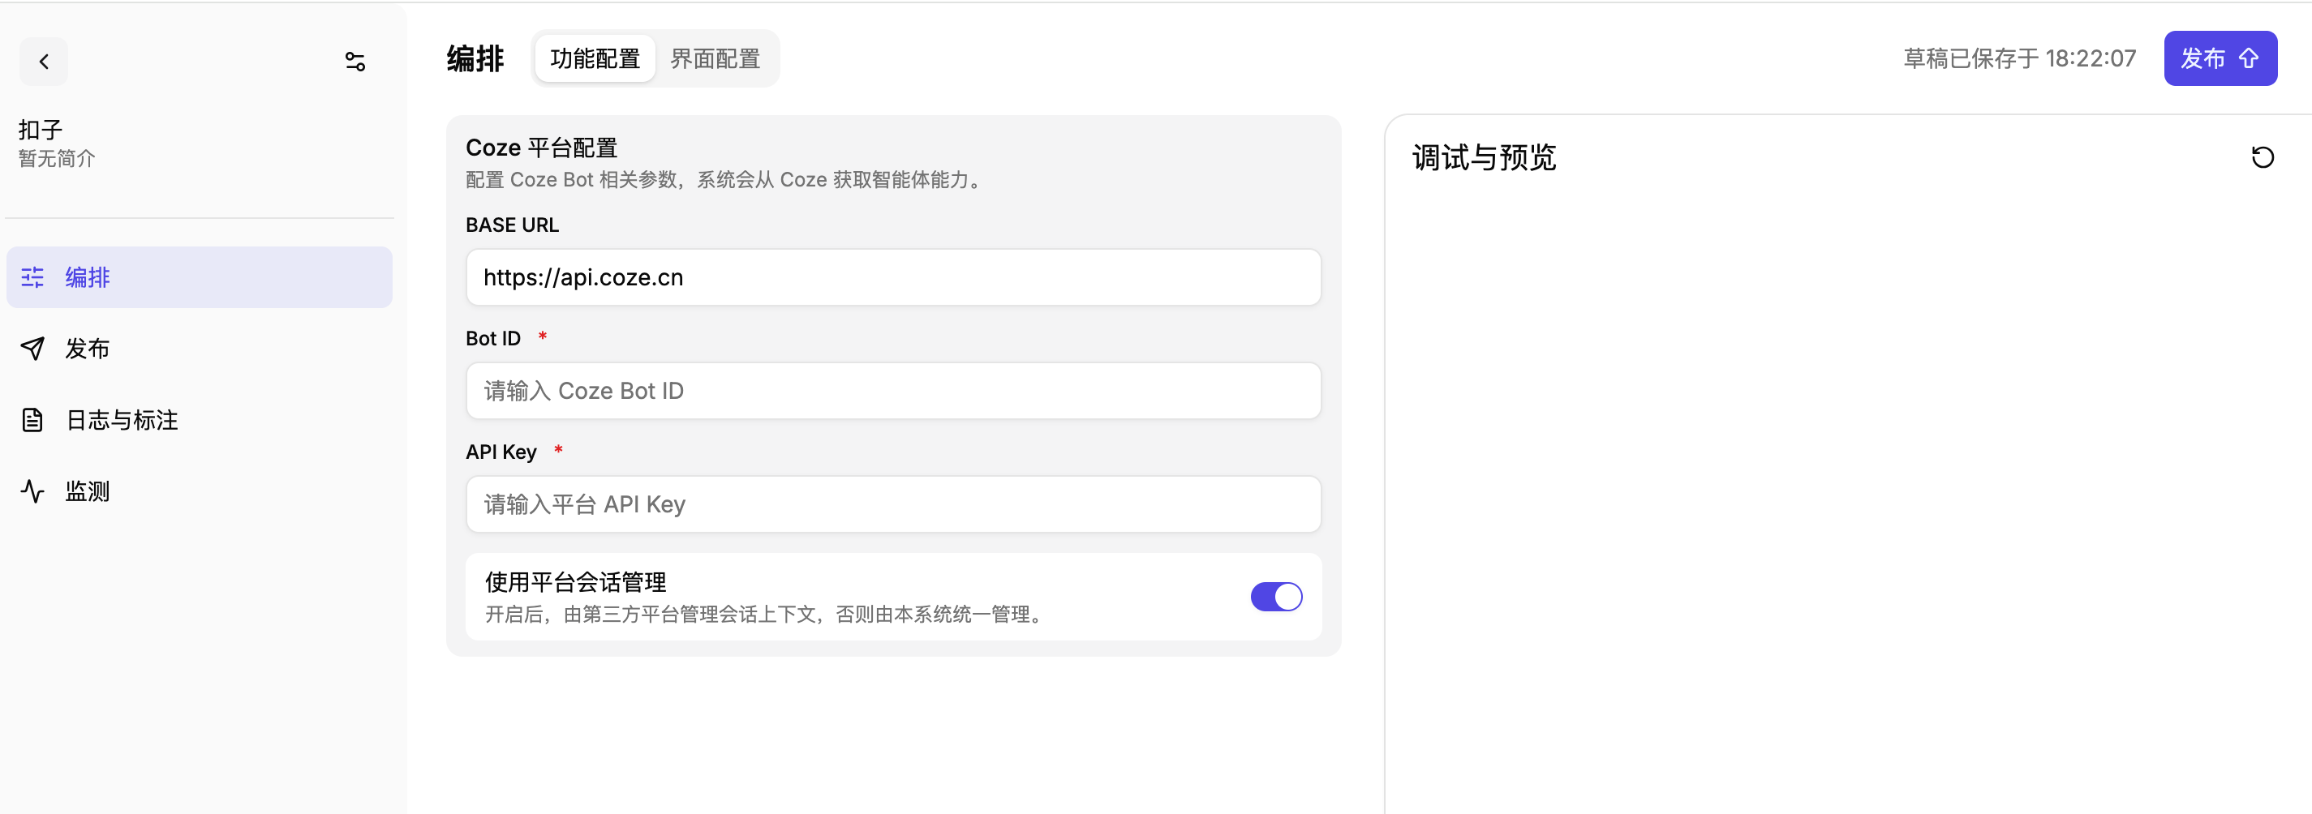Click the Coze 平台配置 heading
Image resolution: width=2312 pixels, height=814 pixels.
541,148
